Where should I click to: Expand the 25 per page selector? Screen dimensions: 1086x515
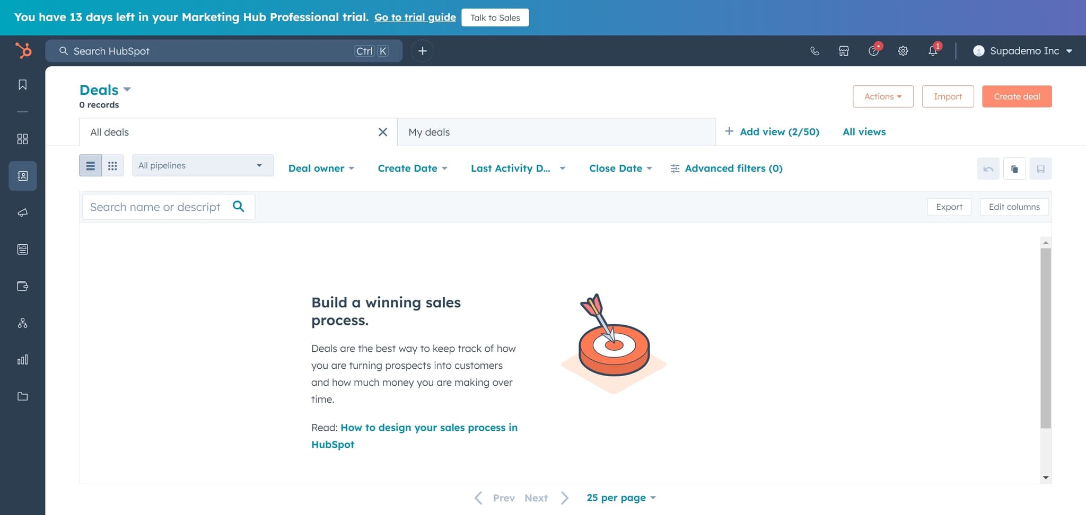pyautogui.click(x=621, y=498)
